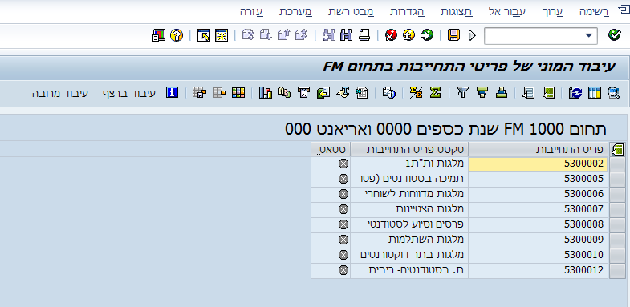630x307 pixels.
Task: Click the טקסט פריט התחייבות column header
Action: [x=409, y=150]
